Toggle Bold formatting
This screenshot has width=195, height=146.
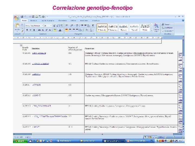27,30
